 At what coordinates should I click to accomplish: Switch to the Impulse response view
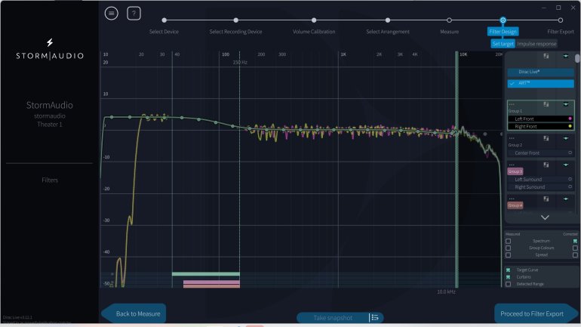[536, 44]
